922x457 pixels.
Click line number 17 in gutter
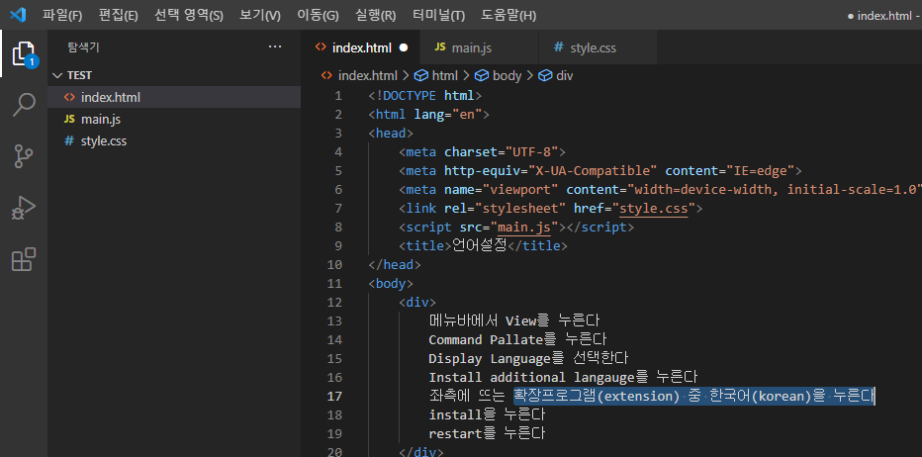tap(334, 397)
